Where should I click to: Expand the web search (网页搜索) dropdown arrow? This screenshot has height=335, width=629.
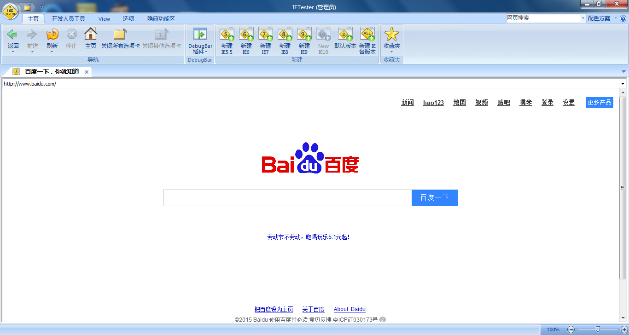[582, 18]
